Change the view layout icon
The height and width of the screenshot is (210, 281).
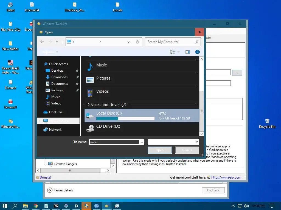click(x=172, y=52)
